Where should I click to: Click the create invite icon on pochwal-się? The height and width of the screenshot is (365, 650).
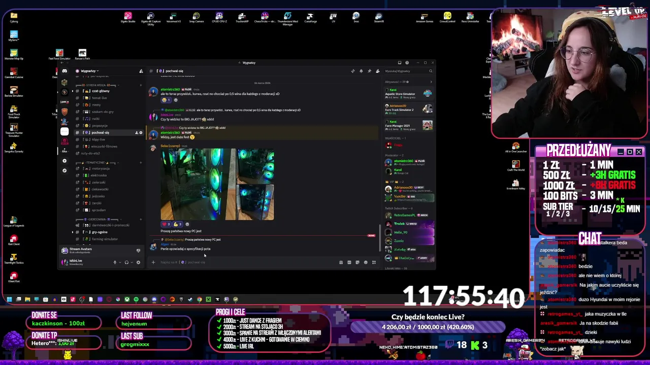click(x=136, y=133)
